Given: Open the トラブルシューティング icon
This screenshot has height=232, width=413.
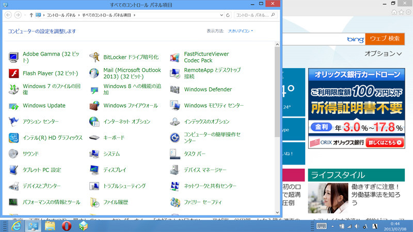Looking at the screenshot, I should (x=94, y=186).
